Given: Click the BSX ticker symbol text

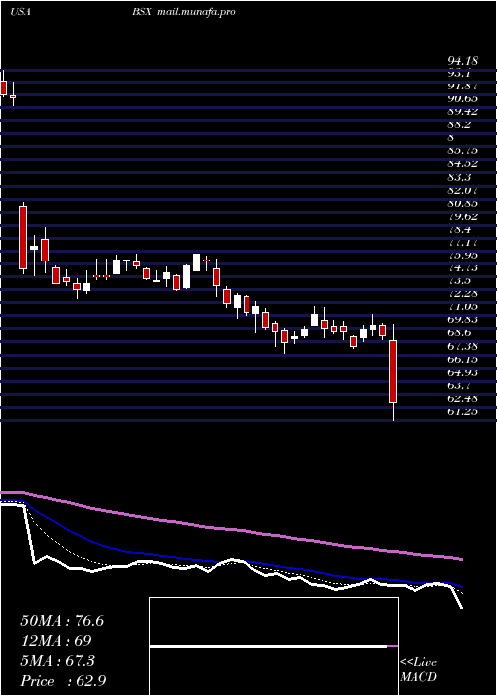Looking at the screenshot, I should coord(141,12).
